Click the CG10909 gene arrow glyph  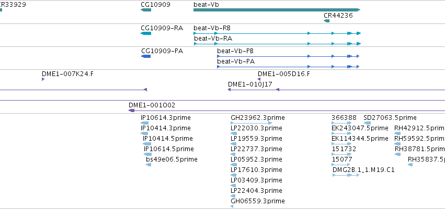pos(146,10)
